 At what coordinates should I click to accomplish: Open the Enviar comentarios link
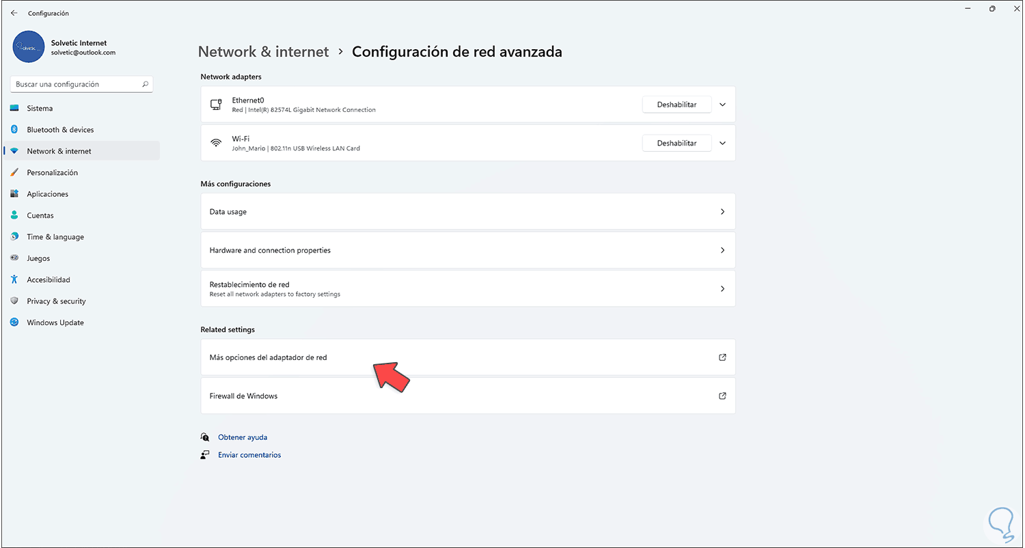click(x=249, y=455)
